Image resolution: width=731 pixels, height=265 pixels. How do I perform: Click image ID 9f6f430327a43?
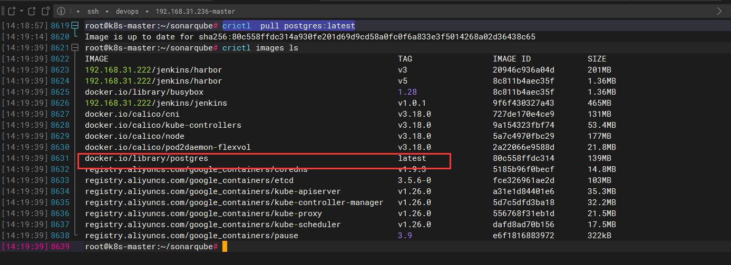(523, 103)
